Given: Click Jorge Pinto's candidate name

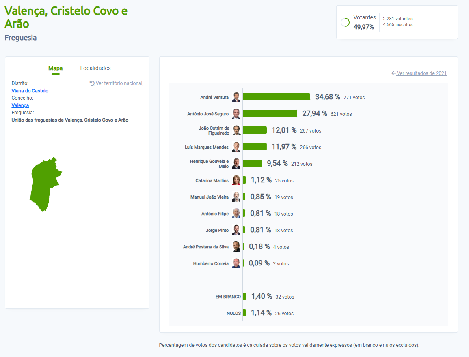Looking at the screenshot, I should point(217,230).
